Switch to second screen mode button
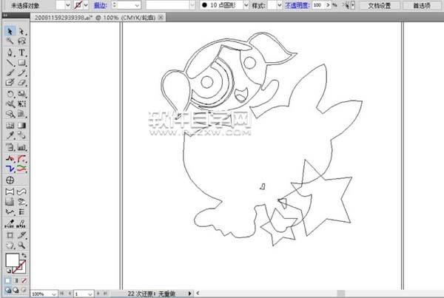This screenshot has height=298, width=444. (16, 290)
